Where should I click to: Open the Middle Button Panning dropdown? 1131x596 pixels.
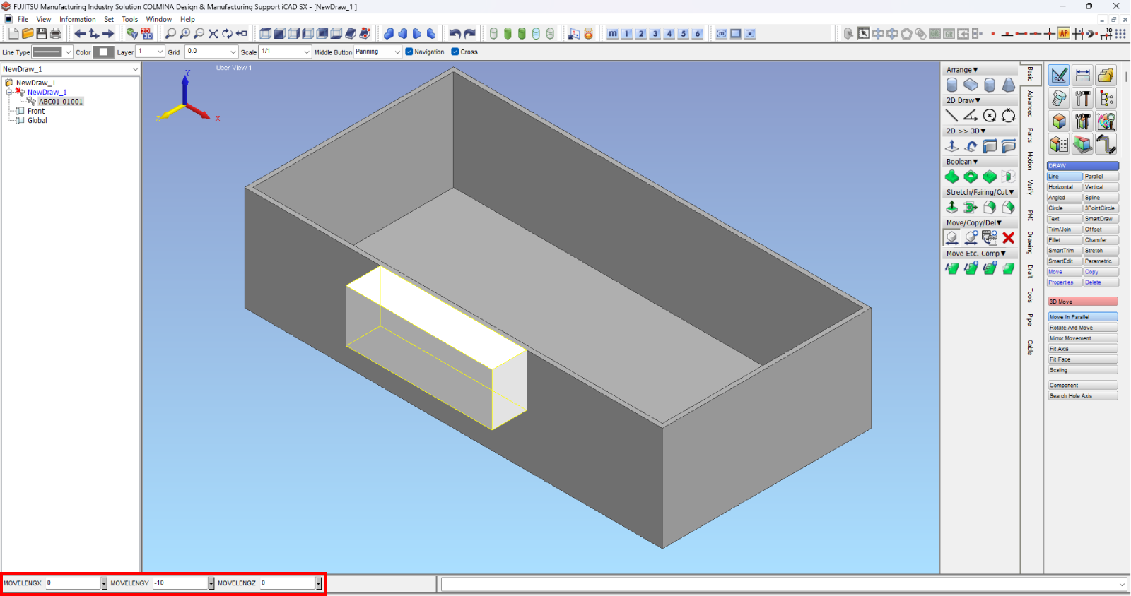(x=397, y=52)
